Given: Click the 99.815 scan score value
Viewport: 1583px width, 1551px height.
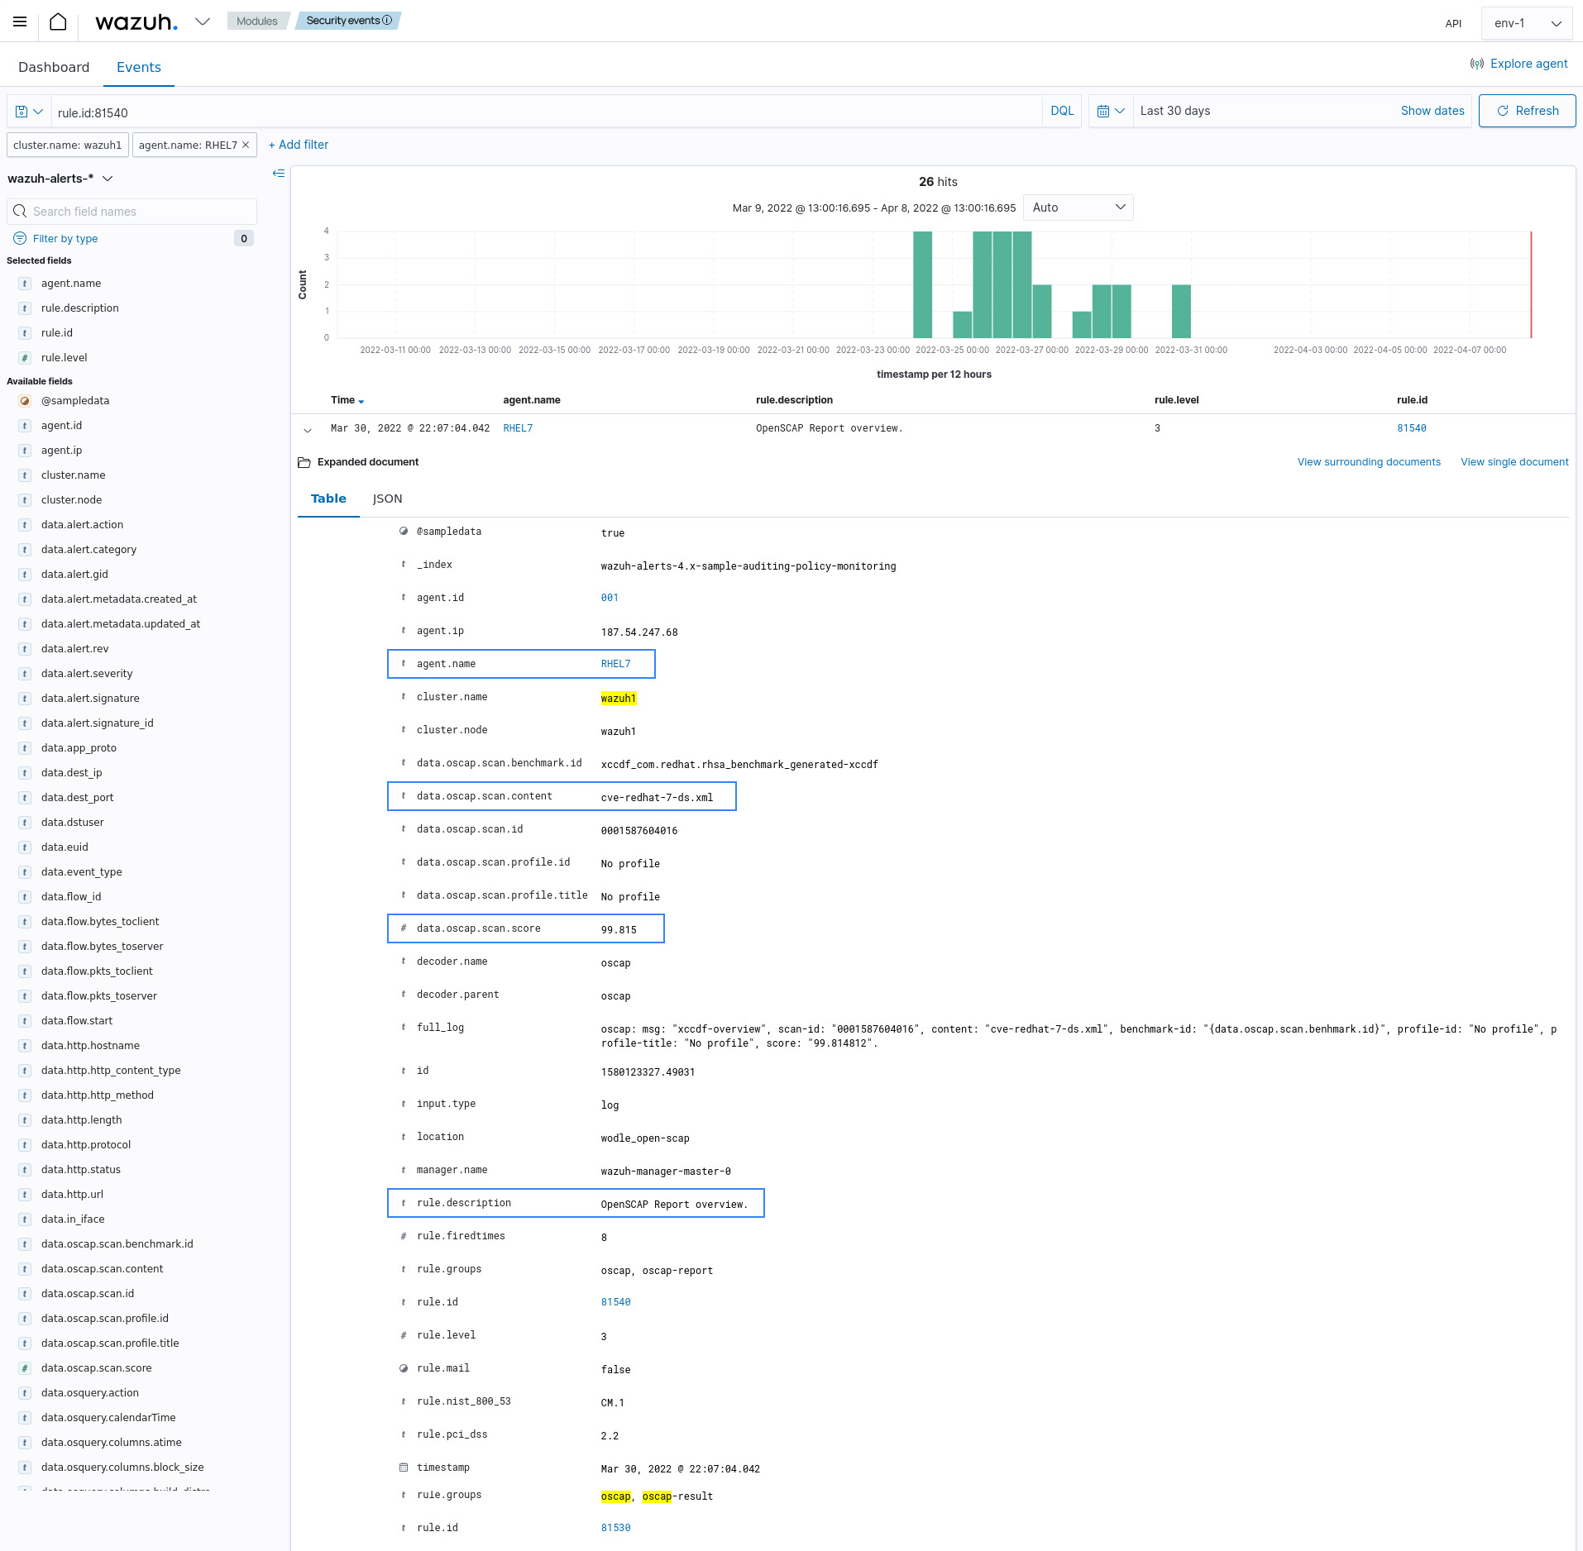Looking at the screenshot, I should point(619,930).
